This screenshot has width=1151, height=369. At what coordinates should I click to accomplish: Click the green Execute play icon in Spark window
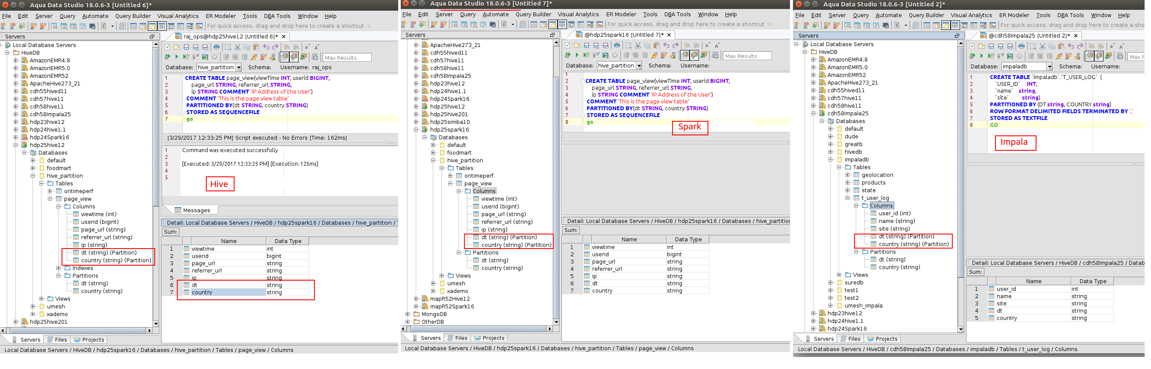pyautogui.click(x=576, y=55)
